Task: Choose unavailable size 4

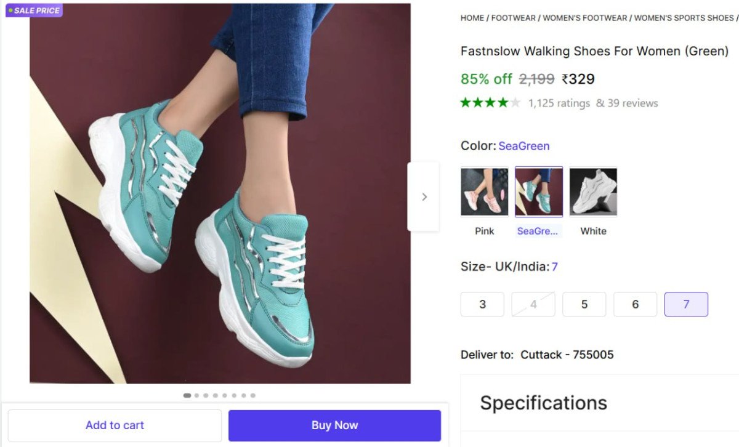Action: pos(533,304)
